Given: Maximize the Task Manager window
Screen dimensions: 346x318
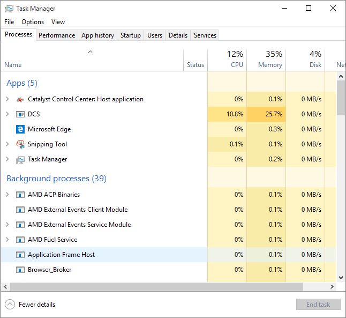Looking at the screenshot, I should click(309, 8).
